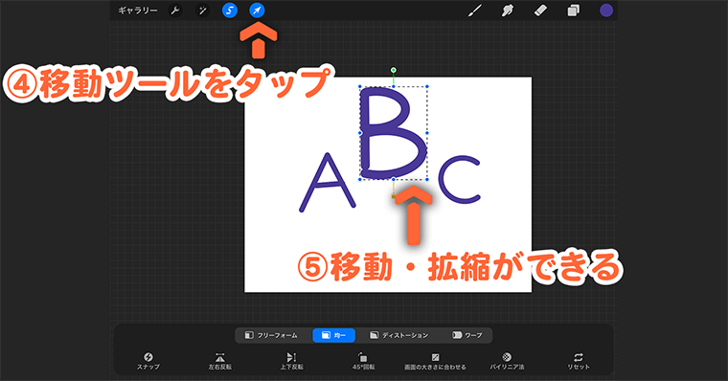Select the Smudge tool
The height and width of the screenshot is (381, 728).
point(508,11)
